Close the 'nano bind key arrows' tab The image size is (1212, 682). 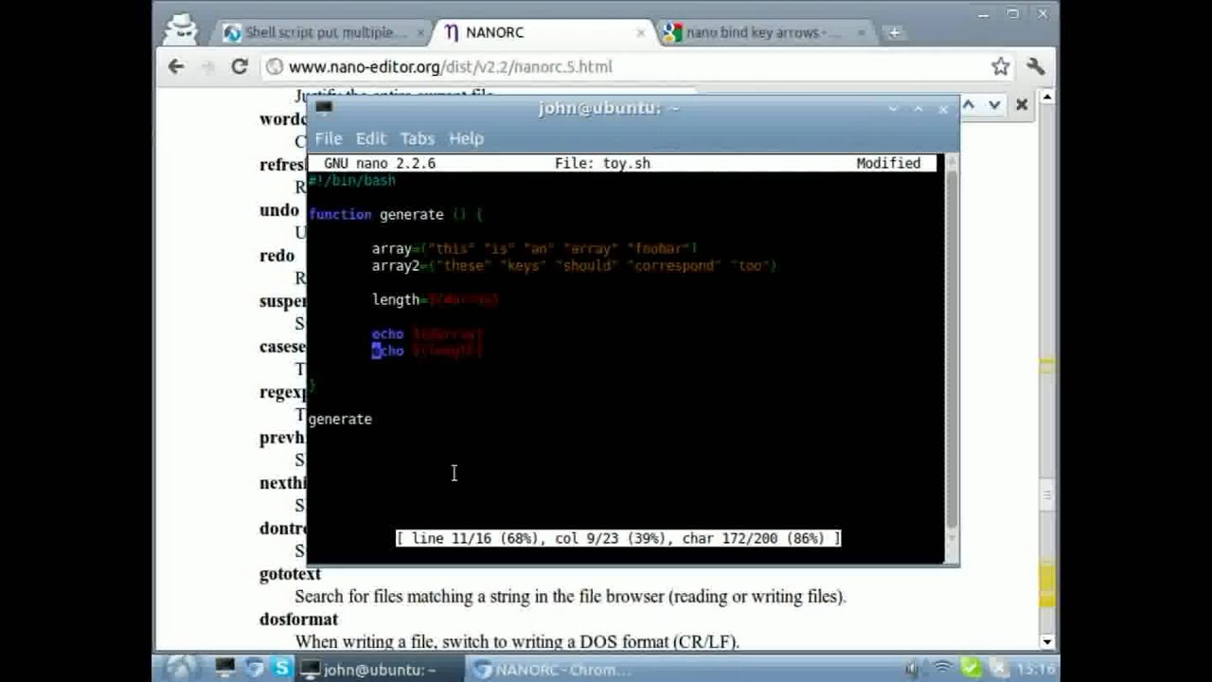click(862, 32)
